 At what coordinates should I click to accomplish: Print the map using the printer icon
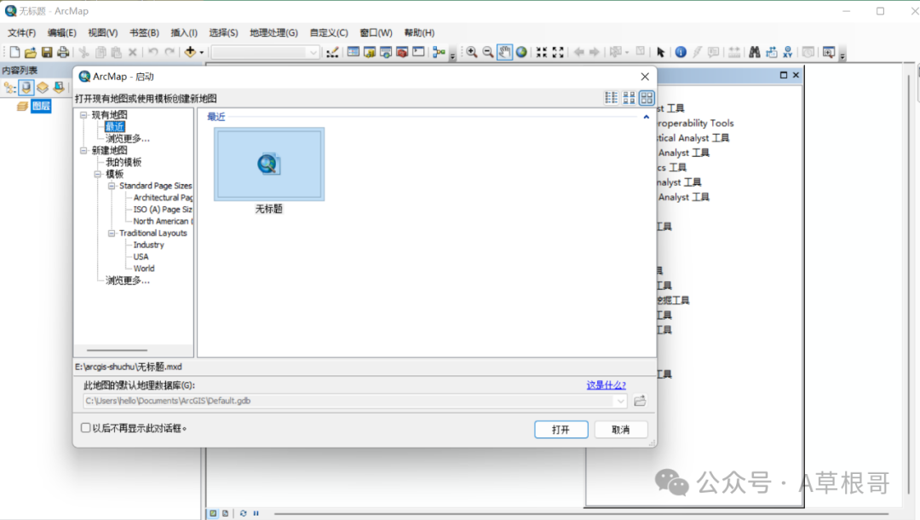point(63,52)
